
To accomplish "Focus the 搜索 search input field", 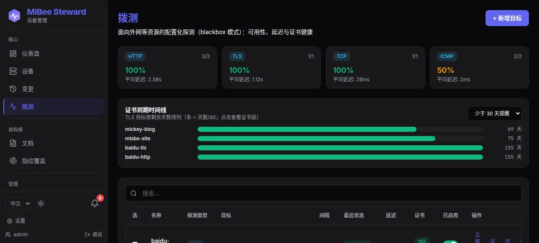I will pyautogui.click(x=323, y=193).
